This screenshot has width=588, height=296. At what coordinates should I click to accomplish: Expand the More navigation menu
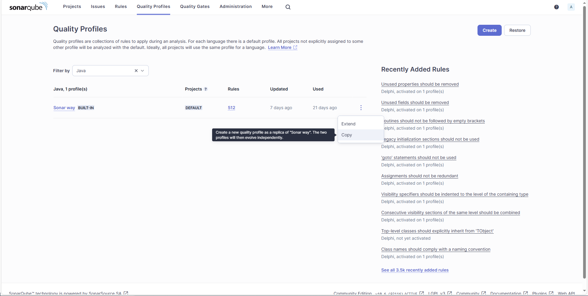pyautogui.click(x=267, y=6)
